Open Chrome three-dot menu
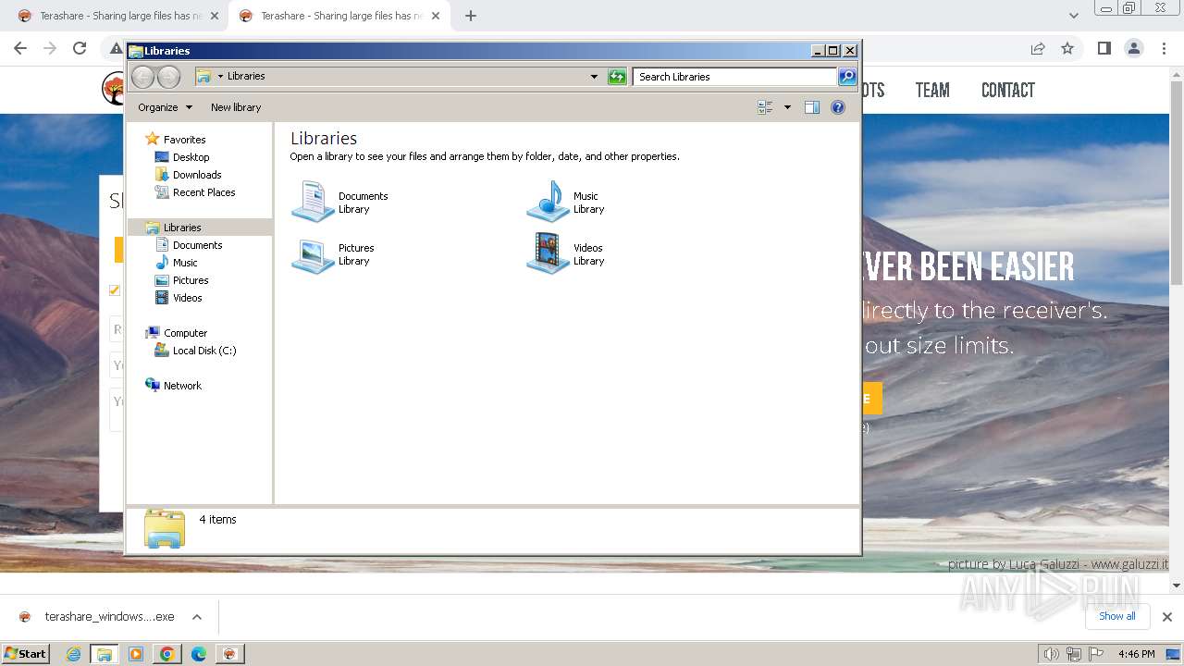 (1164, 48)
